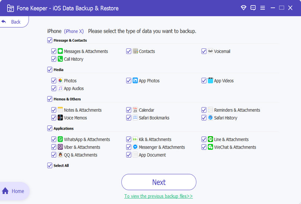
Task: Go back using the Back button
Action: click(x=12, y=22)
